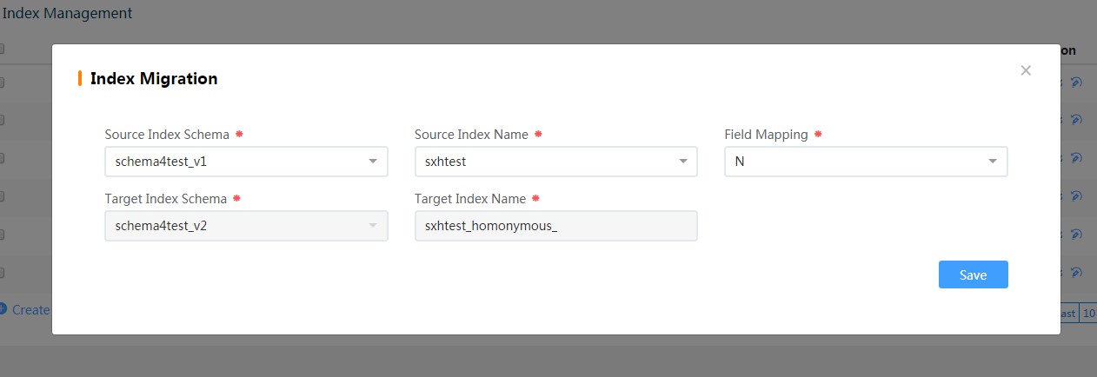Image resolution: width=1097 pixels, height=377 pixels.
Task: Close the Index Migration dialog
Action: click(1026, 70)
